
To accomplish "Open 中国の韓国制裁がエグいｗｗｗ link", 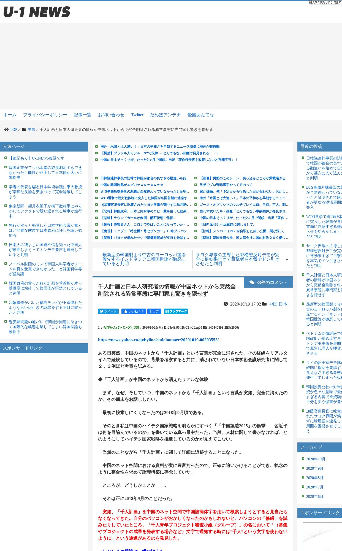I will [132, 185].
